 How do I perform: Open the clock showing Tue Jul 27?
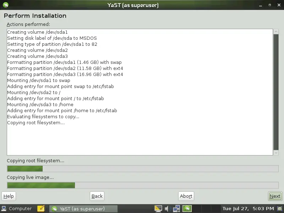[x=248, y=209]
